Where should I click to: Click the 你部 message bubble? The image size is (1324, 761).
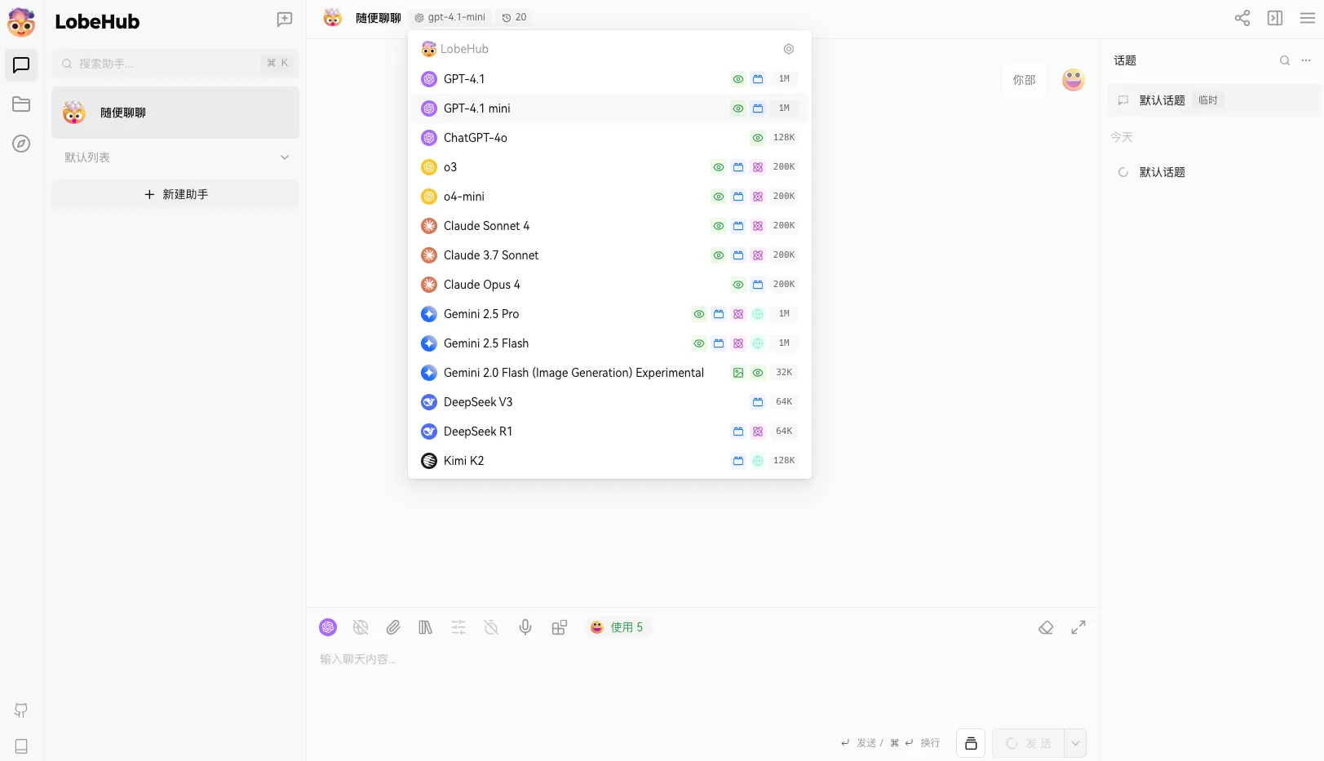[x=1024, y=80]
